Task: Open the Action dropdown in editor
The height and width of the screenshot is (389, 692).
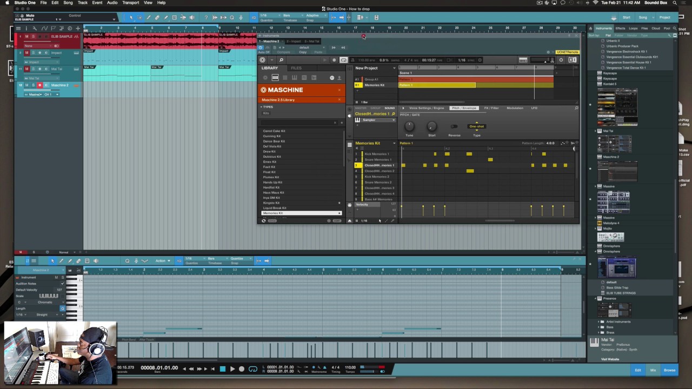Action: click(x=163, y=261)
